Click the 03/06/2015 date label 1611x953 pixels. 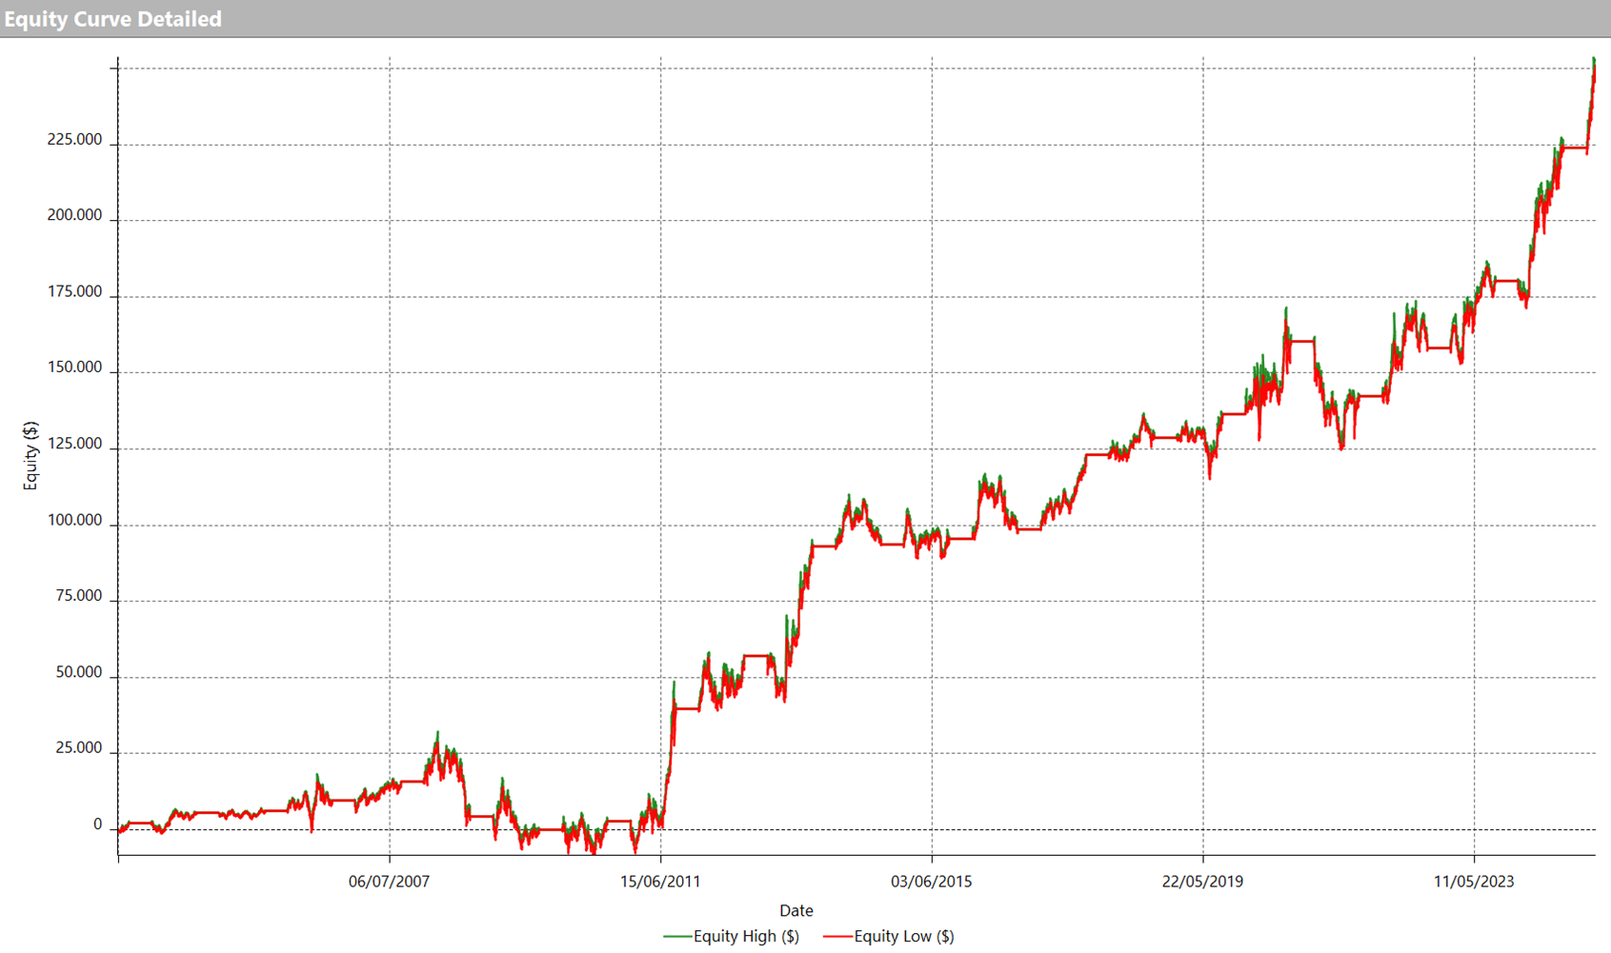[x=932, y=882]
